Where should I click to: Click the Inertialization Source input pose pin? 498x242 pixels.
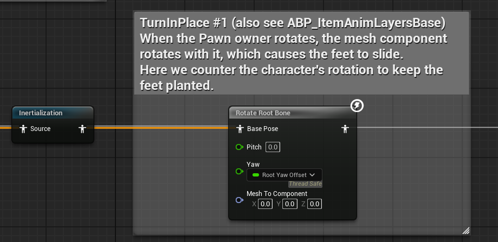pyautogui.click(x=23, y=129)
